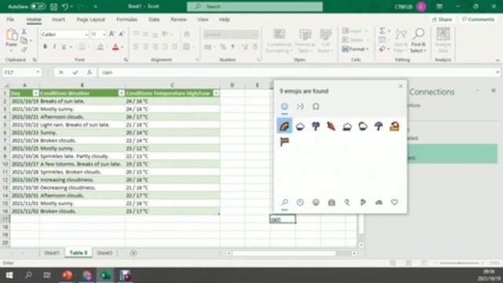Confirm entry with the check mark

click(75, 72)
